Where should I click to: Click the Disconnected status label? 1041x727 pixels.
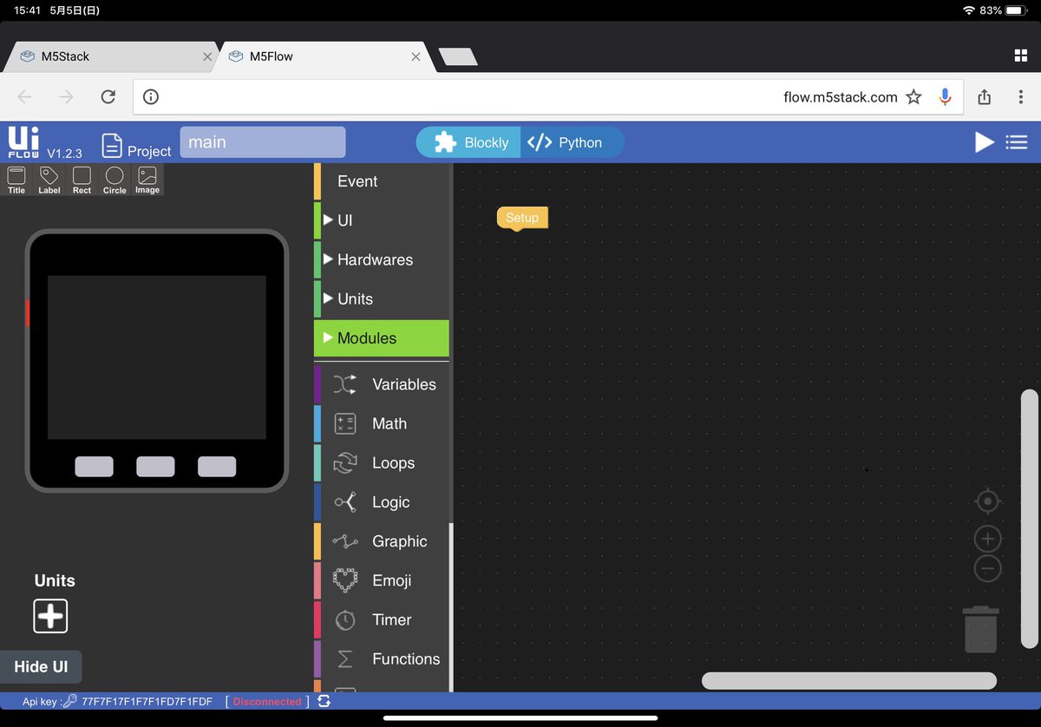coord(267,702)
